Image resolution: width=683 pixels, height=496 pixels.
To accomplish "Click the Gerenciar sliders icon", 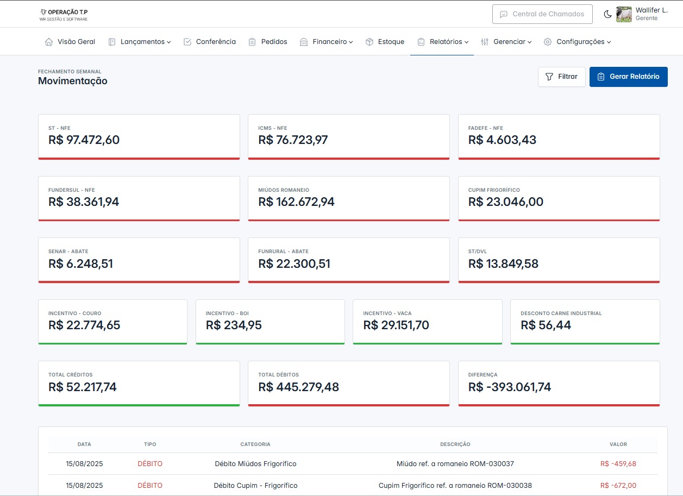I will point(485,42).
